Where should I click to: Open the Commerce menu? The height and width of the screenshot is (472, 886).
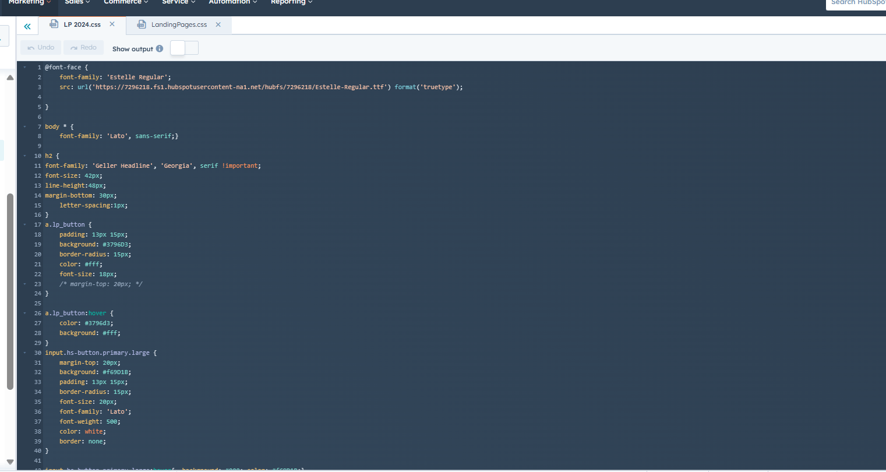pyautogui.click(x=126, y=2)
